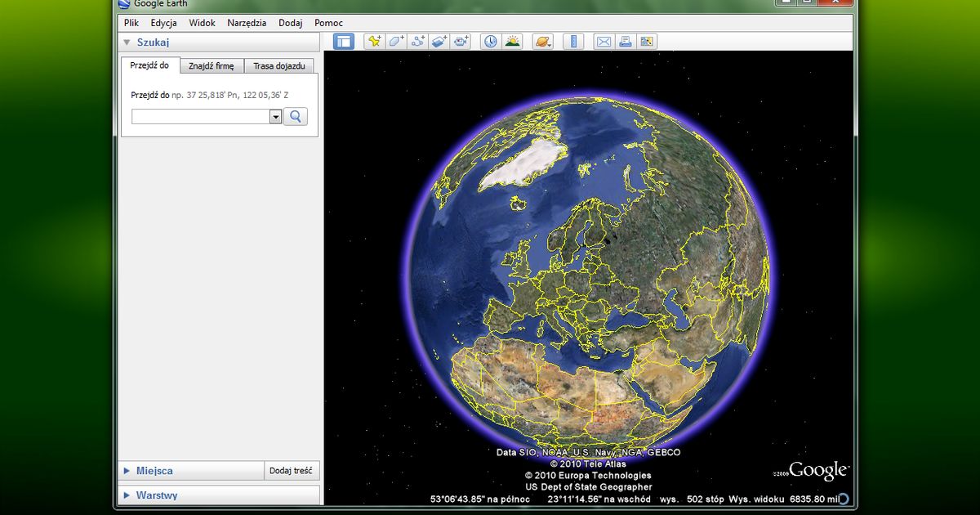
Task: Select the path drawing tool
Action: 417,41
